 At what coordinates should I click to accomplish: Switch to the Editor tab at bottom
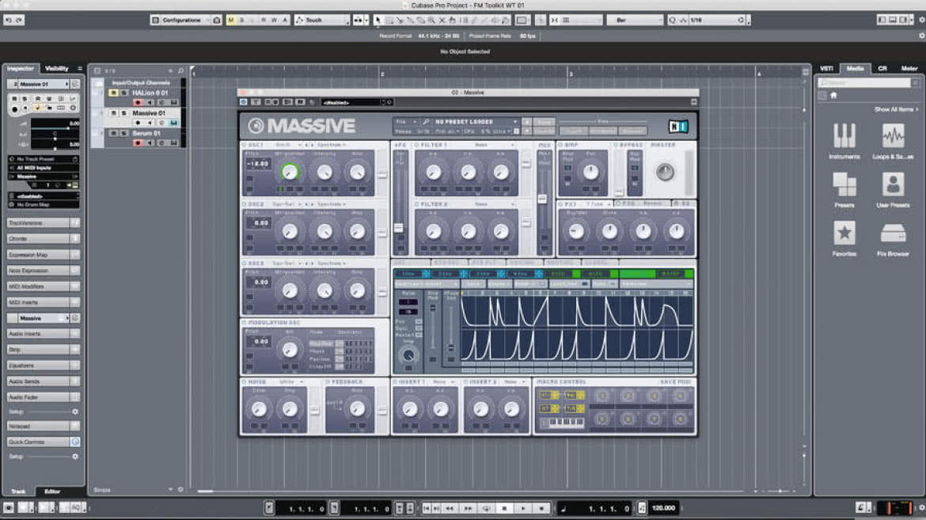[x=52, y=491]
